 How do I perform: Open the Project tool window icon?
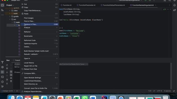[2, 5]
